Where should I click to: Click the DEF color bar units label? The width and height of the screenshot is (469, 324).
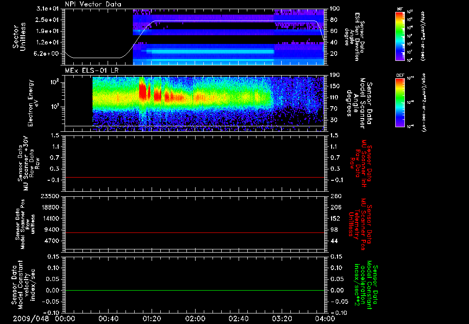[424, 103]
